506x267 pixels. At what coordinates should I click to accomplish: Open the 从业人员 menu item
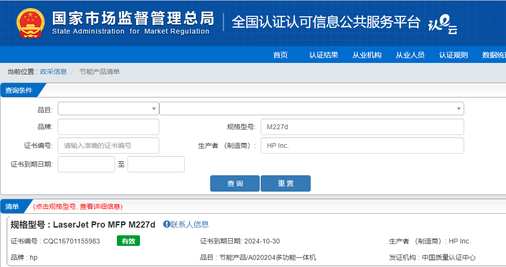tap(410, 55)
